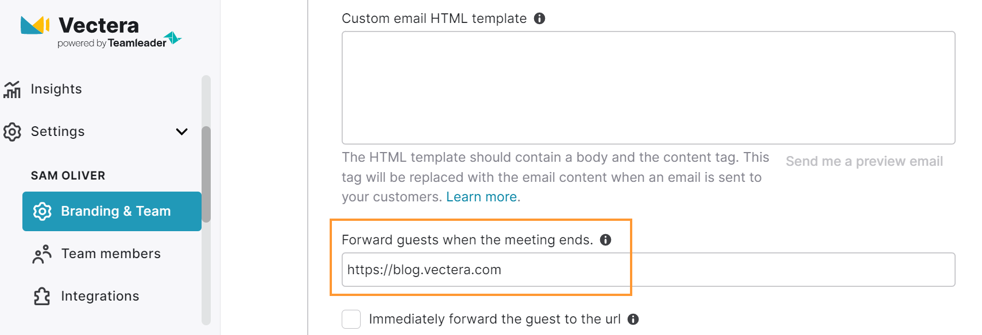Click info icon beside Forward guests label
Viewport: 982px width, 335px height.
coord(605,240)
